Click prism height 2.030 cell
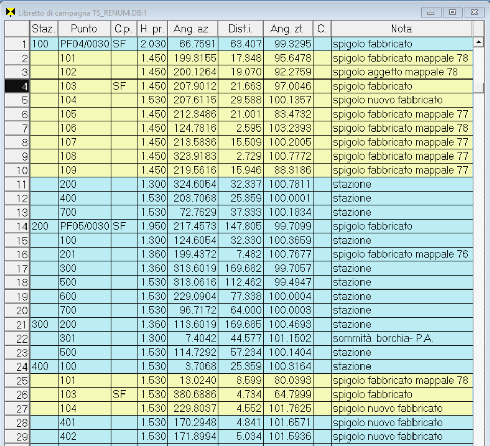The height and width of the screenshot is (446, 490). [x=152, y=44]
